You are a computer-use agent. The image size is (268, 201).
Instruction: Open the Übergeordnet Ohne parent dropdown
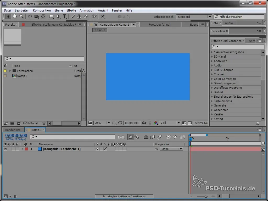(x=171, y=149)
